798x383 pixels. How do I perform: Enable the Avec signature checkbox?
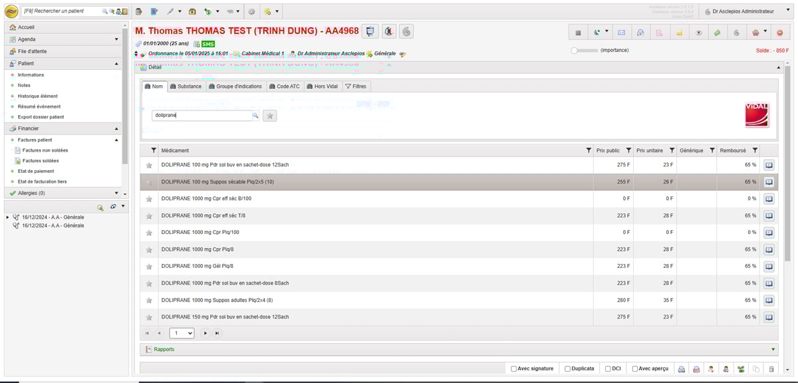[514, 368]
